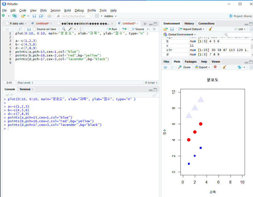
Task: Click the re-run previous code region icon
Action: point(125,29)
